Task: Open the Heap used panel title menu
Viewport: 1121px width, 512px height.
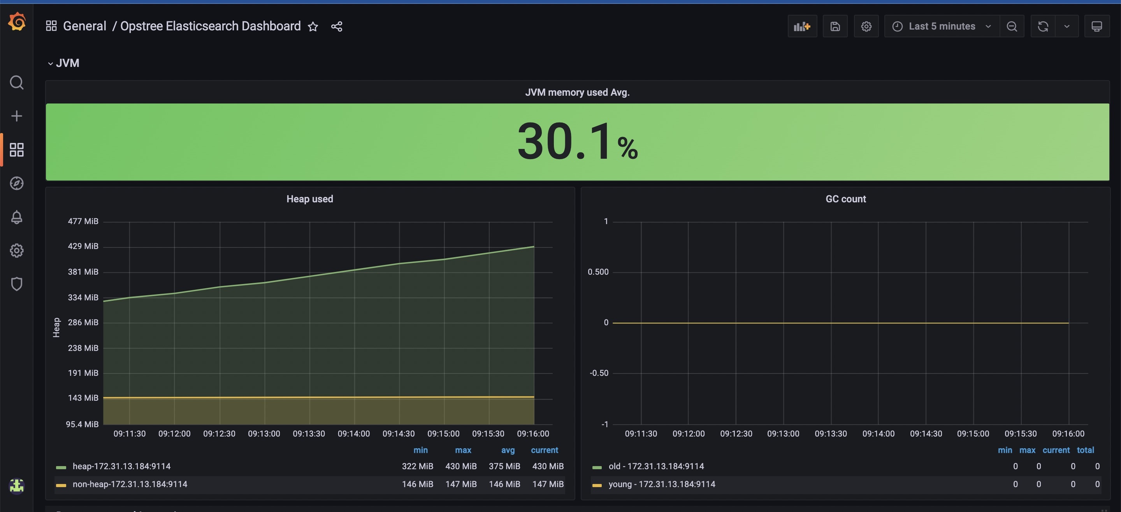Action: pos(309,199)
